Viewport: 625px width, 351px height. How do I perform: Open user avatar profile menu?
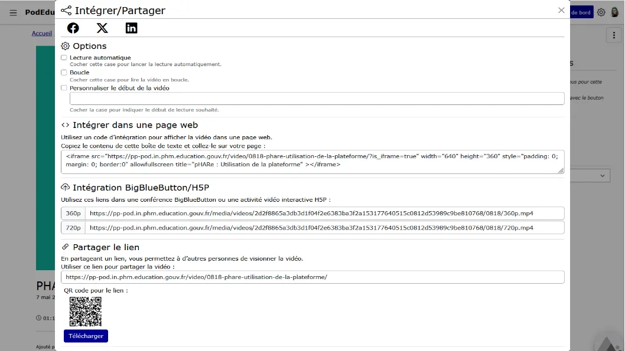(614, 12)
